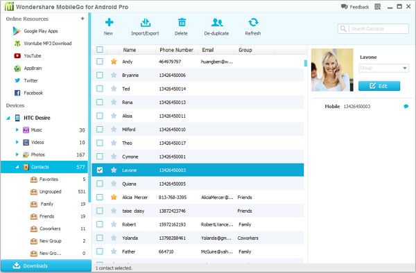Check the box for Andy
Viewport: 416px width, 273px height.
[x=100, y=62]
